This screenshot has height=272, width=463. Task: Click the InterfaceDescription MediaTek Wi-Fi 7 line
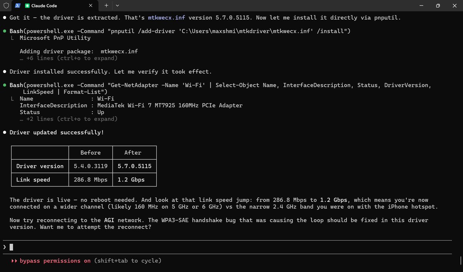(x=131, y=105)
